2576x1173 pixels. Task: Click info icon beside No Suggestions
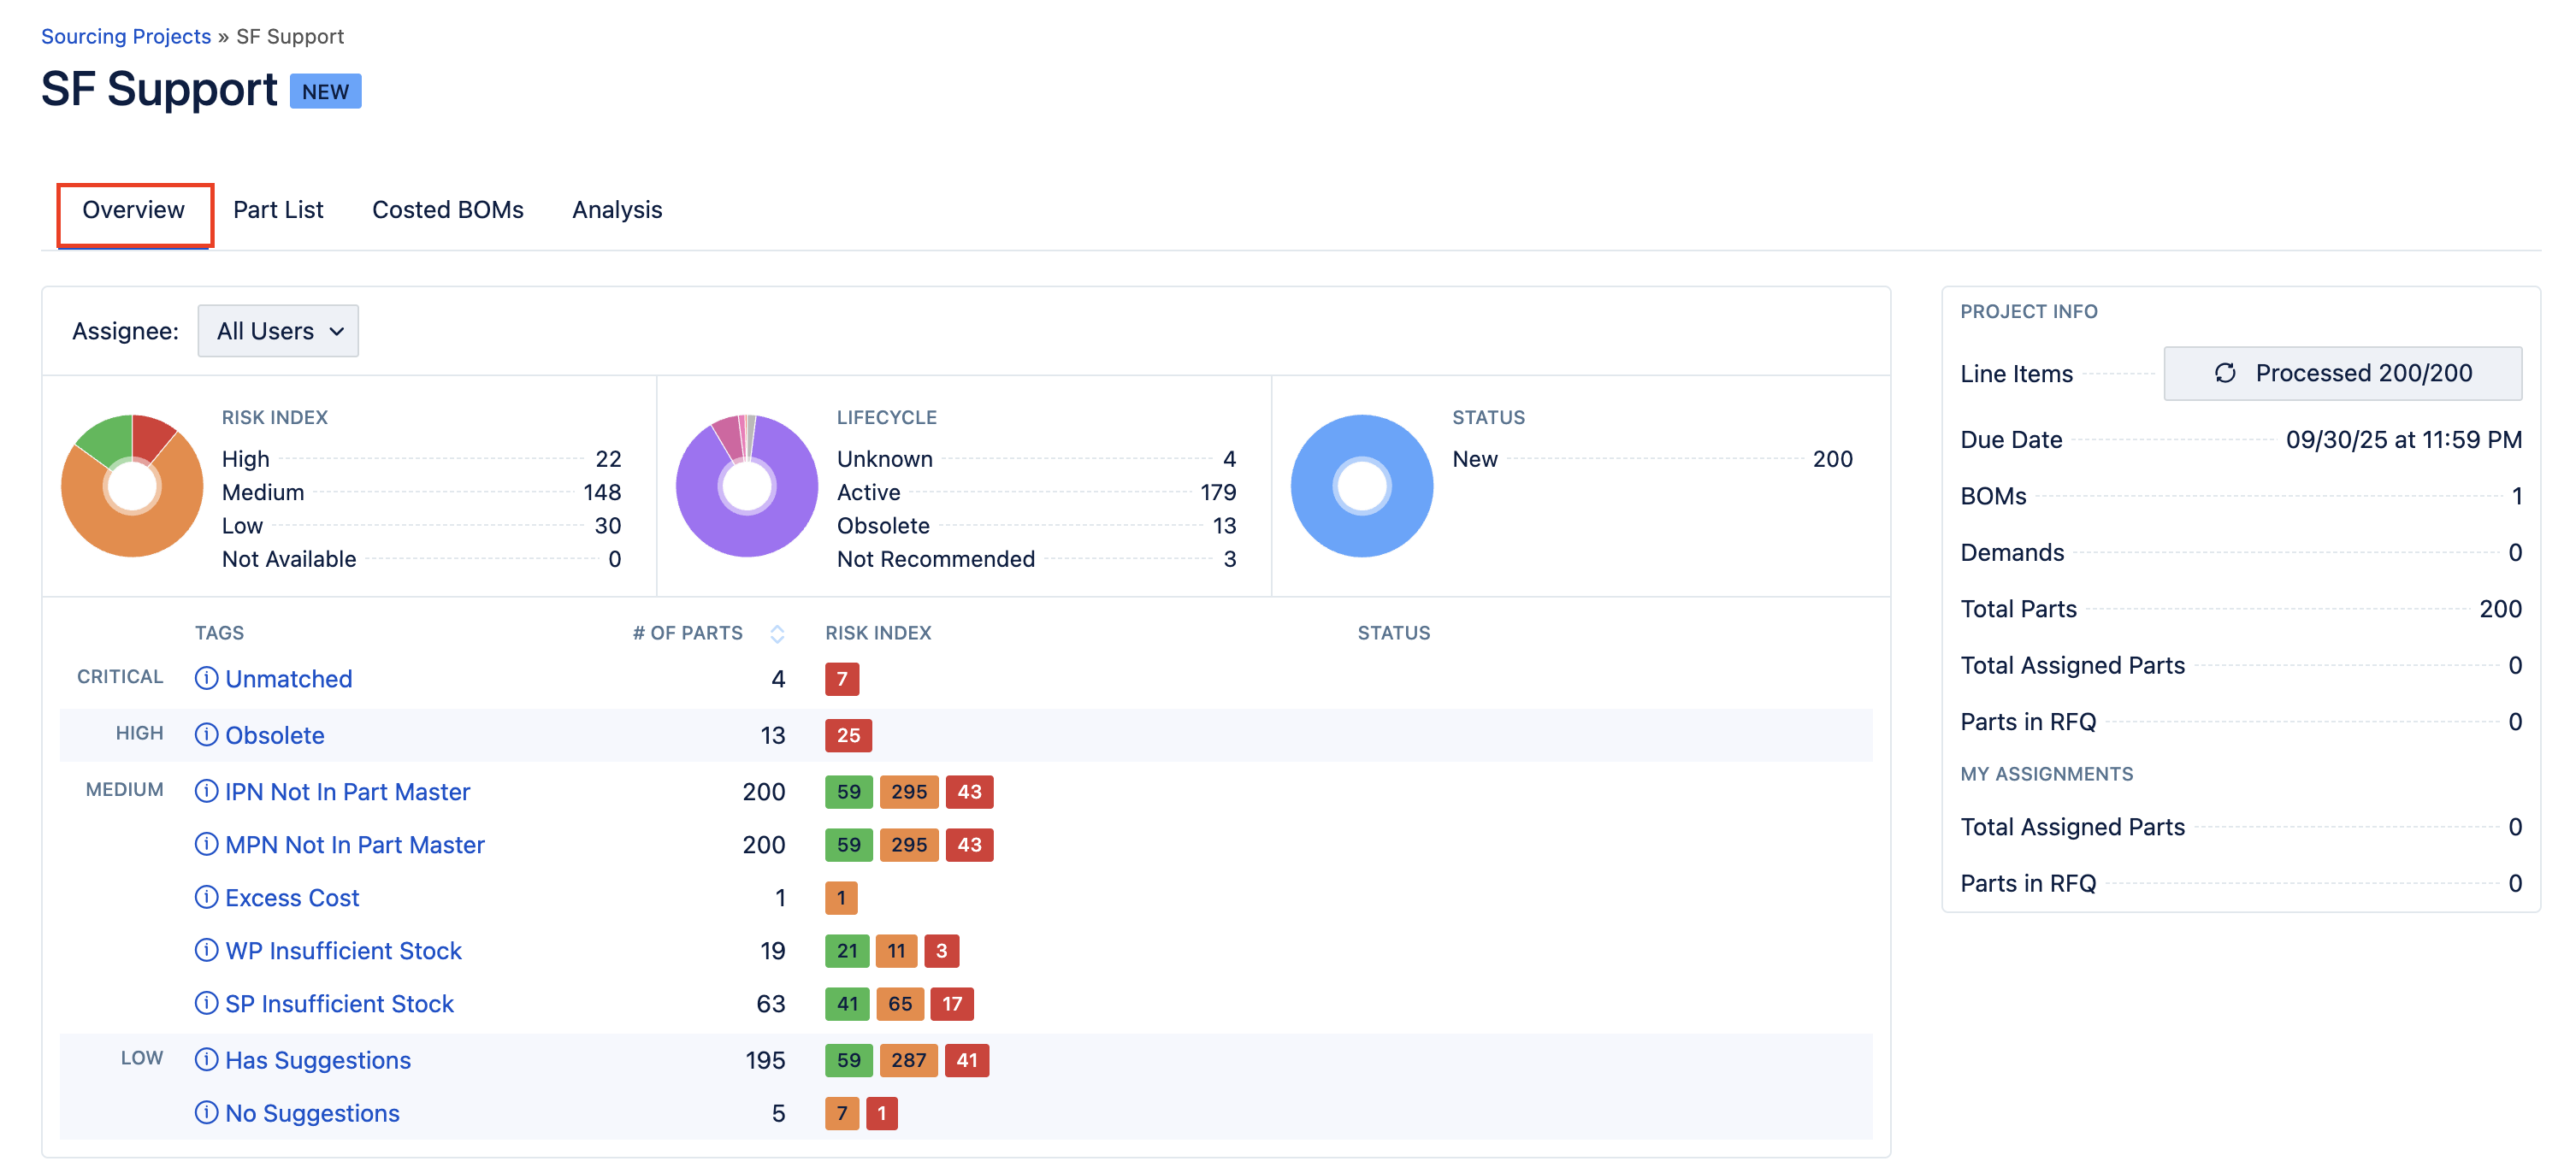[x=206, y=1112]
